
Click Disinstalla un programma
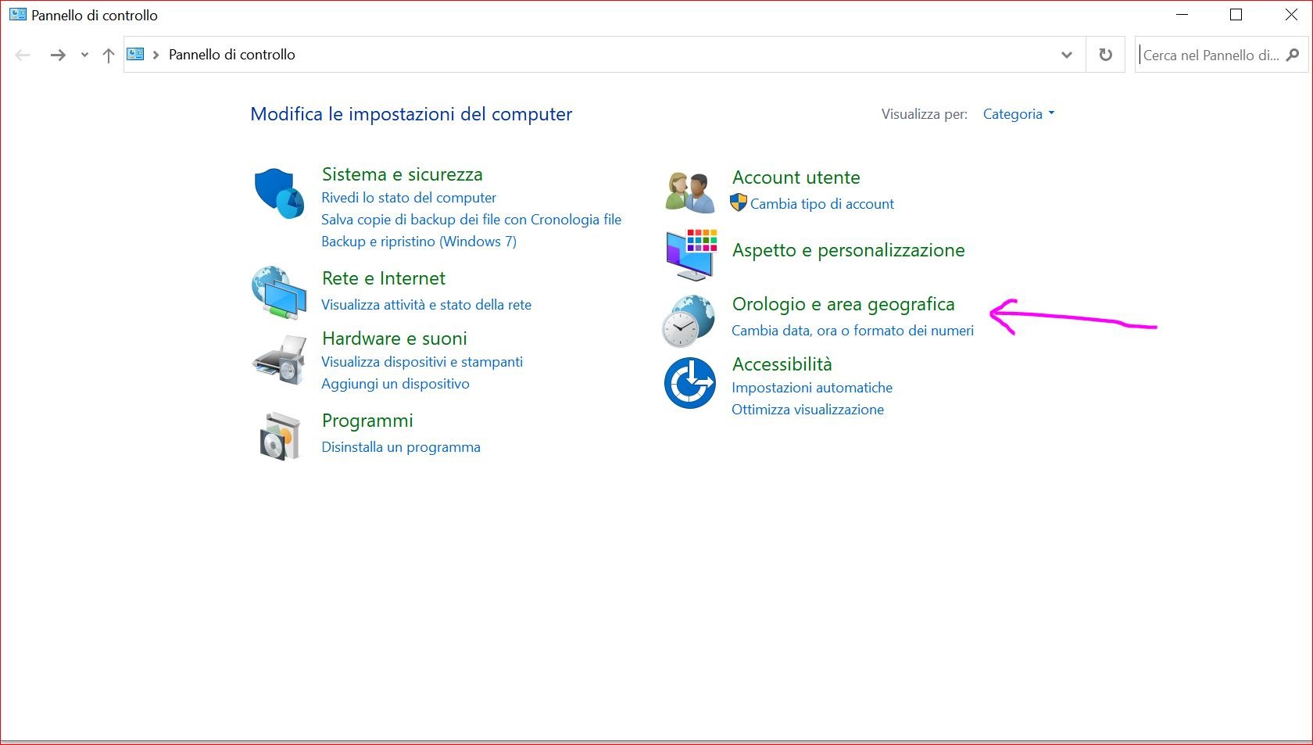pyautogui.click(x=401, y=447)
